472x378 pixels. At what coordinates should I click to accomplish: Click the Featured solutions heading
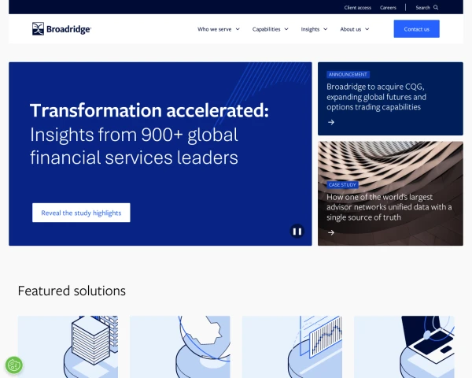tap(72, 291)
